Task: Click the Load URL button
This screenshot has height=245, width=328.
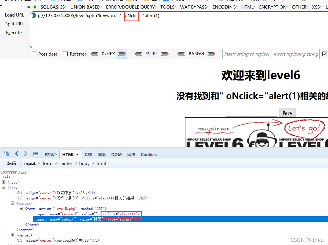Action: coord(14,15)
